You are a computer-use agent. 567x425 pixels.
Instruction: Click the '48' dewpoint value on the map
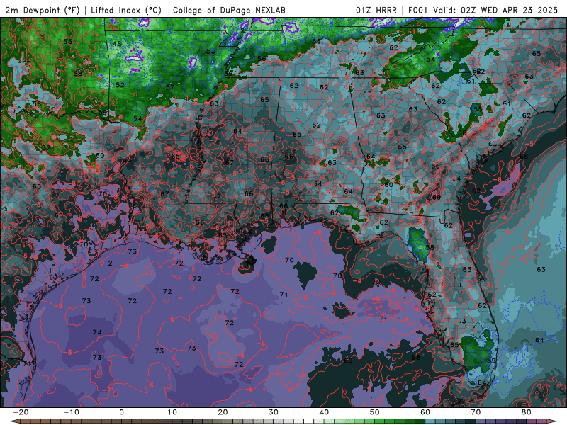coord(117,44)
